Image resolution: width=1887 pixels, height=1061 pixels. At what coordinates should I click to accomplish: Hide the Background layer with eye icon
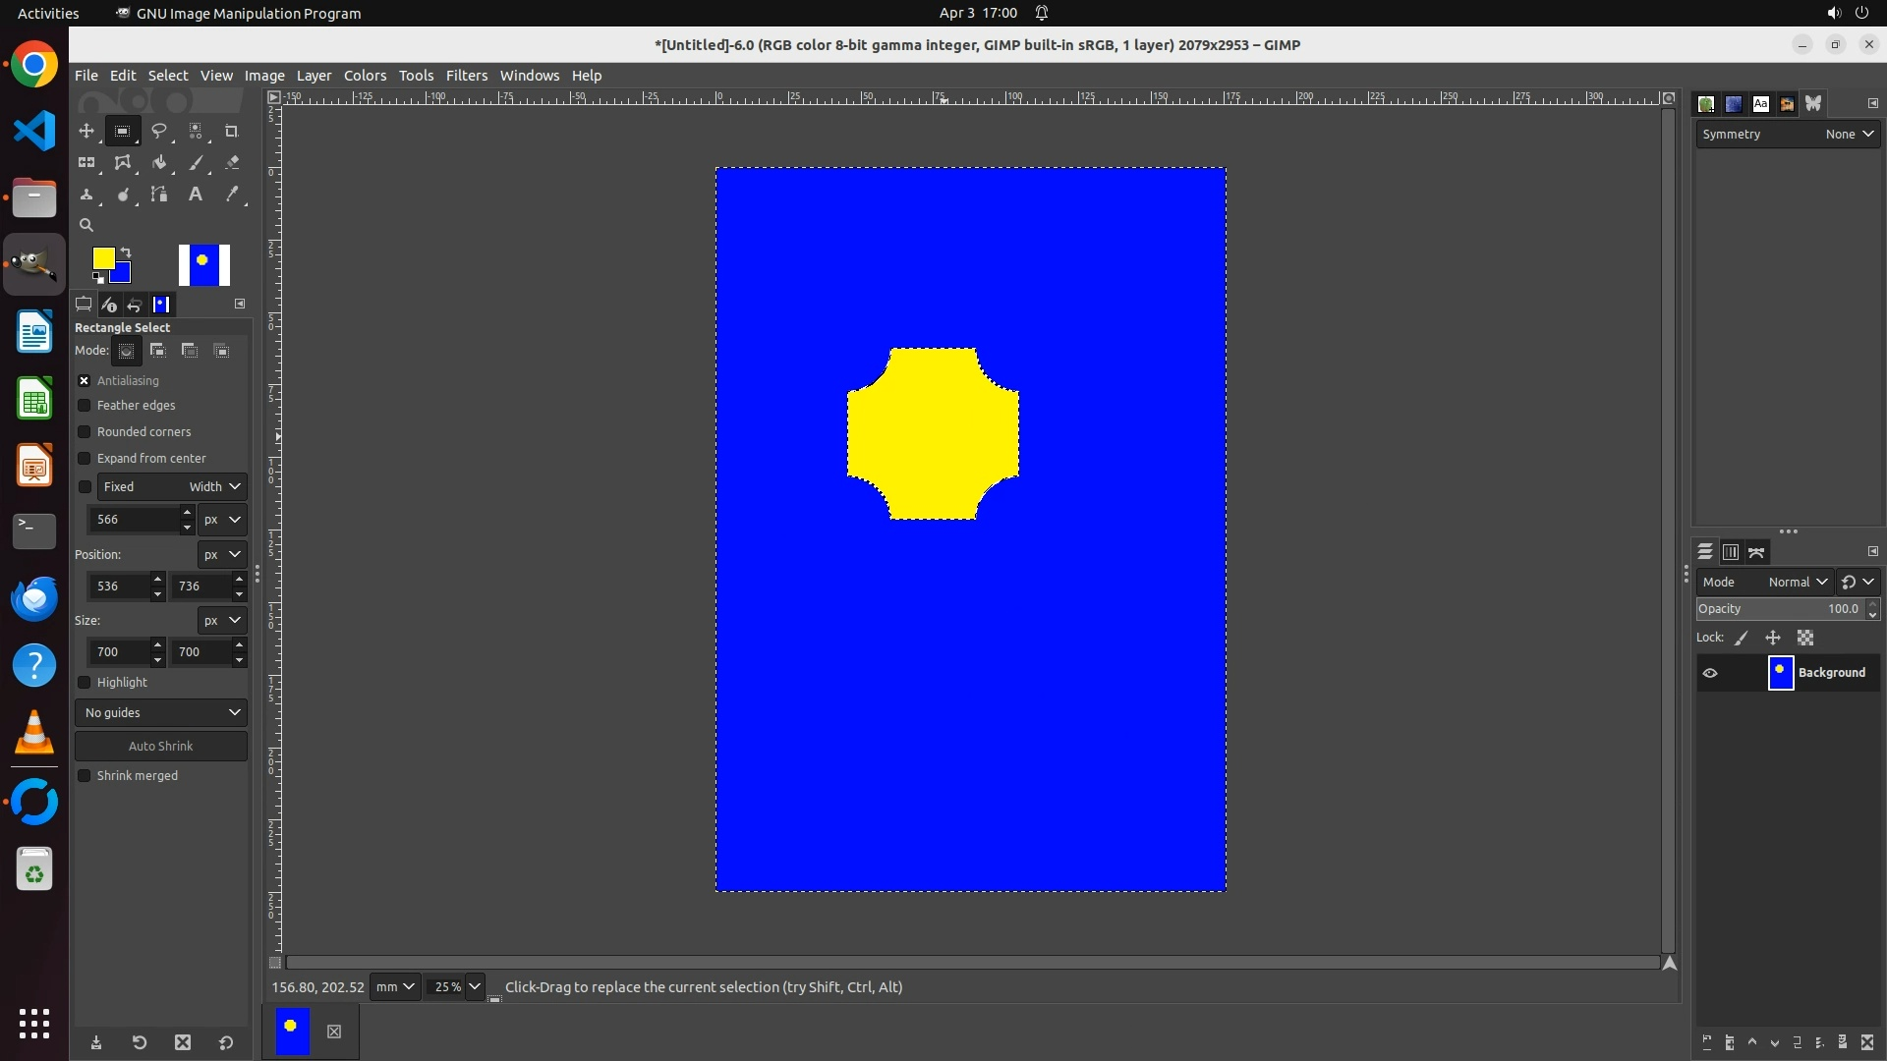click(x=1710, y=673)
